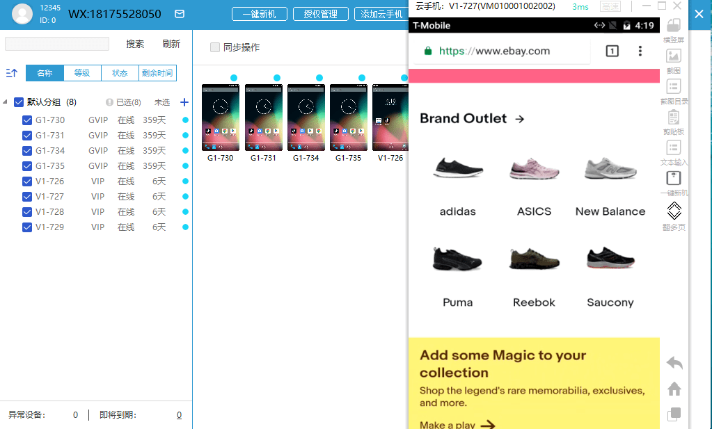The image size is (712, 429).
Task: Click the 即将到期 count link 0
Action: click(x=180, y=415)
